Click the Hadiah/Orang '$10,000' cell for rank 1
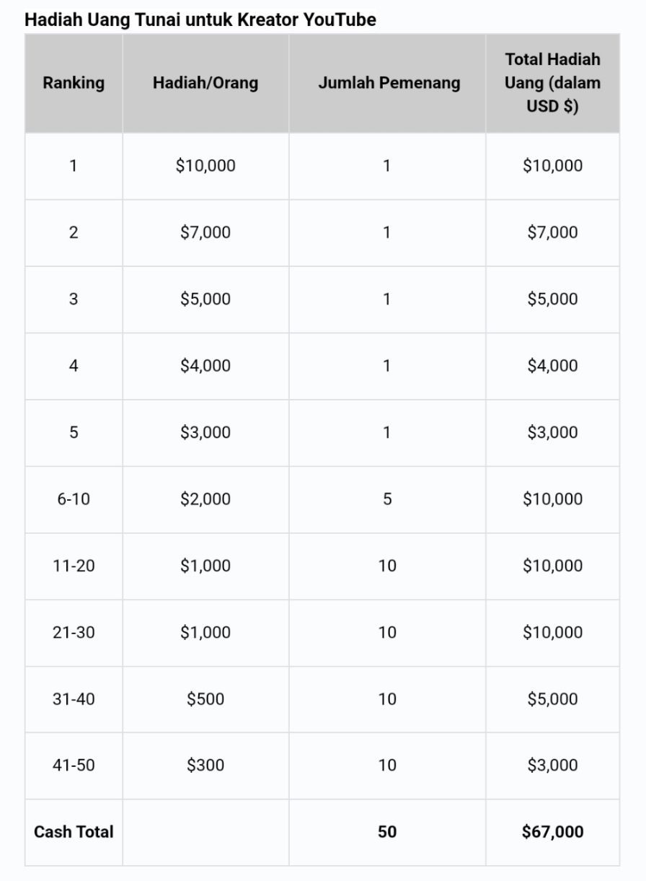 tap(205, 166)
